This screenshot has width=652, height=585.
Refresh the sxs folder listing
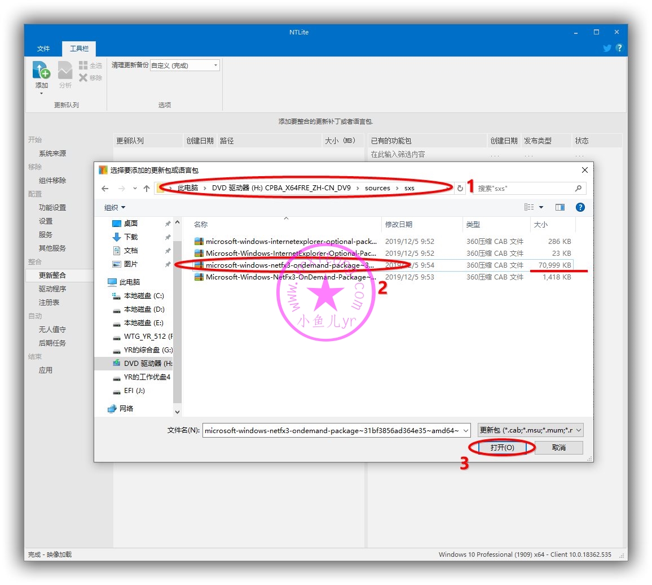point(460,188)
